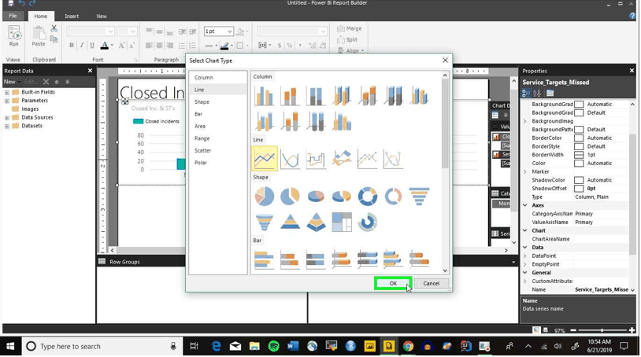The image size is (641, 357).
Task: Switch to the View ribbon tab
Action: 102,17
